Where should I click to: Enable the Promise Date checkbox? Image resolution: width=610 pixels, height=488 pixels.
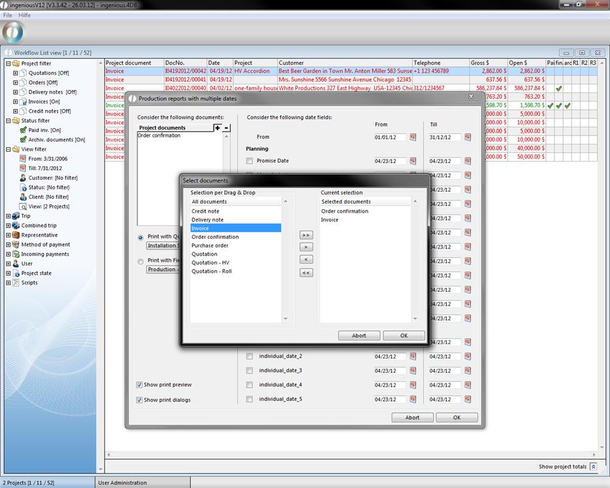coord(249,161)
